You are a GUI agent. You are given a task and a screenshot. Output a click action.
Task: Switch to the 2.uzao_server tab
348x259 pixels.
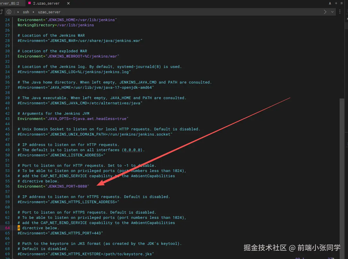46,3
